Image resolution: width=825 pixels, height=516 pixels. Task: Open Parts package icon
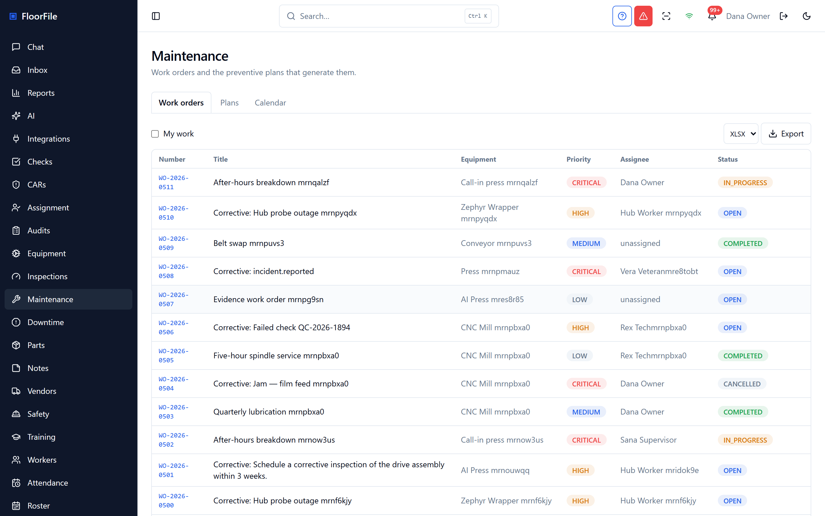pos(16,345)
